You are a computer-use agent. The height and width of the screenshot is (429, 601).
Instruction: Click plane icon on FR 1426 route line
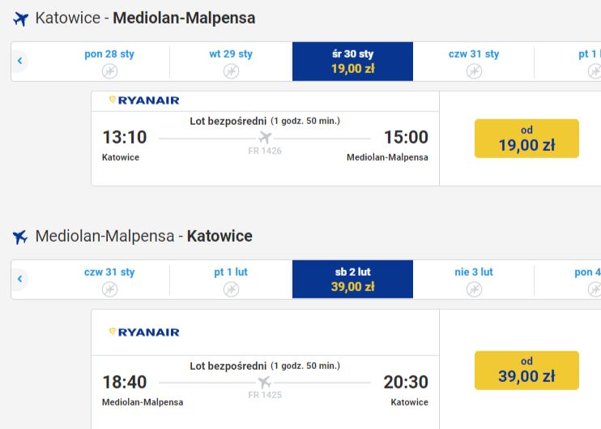[x=265, y=137]
